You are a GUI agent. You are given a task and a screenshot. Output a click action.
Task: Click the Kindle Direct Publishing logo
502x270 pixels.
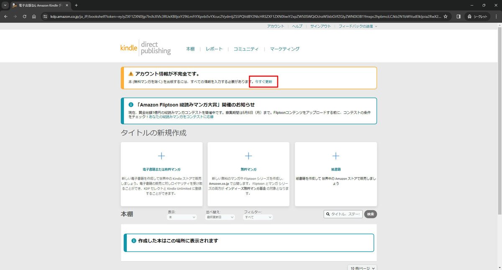[x=146, y=48]
